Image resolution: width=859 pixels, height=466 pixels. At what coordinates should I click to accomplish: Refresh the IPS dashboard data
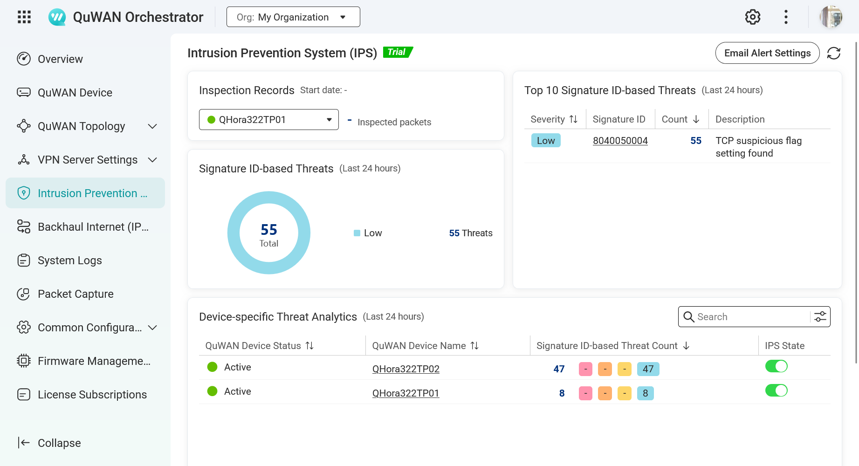[x=833, y=53]
